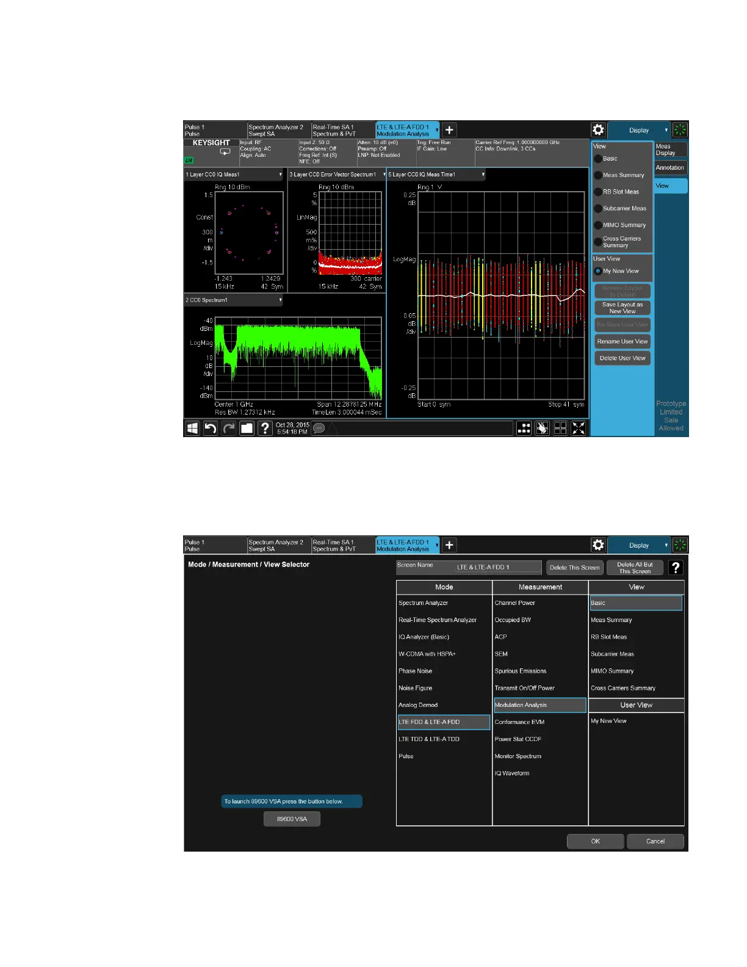Click the Windows Start icon in the bottom toolbar
The image size is (747, 967).
192,428
